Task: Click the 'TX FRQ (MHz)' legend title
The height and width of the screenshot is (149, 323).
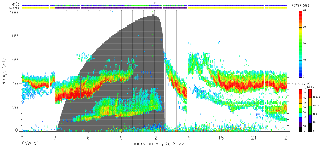Action: 300,84
